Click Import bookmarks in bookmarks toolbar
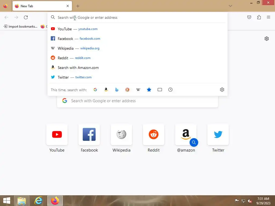 [20, 27]
